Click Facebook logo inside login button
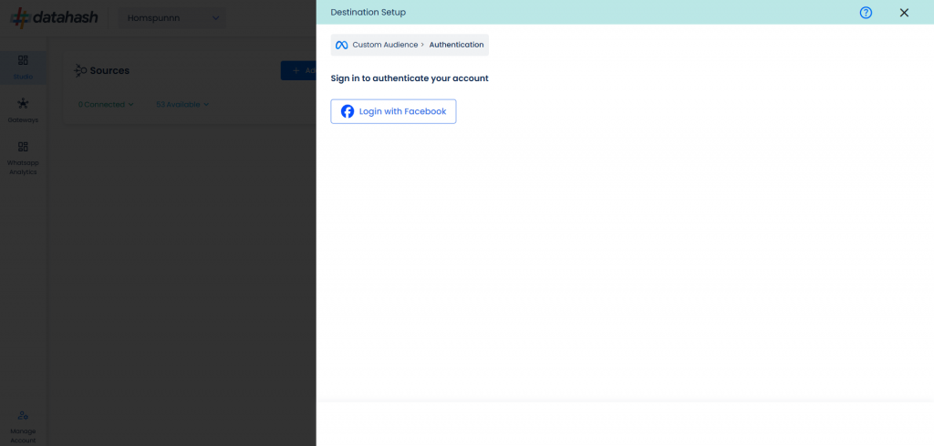Image resolution: width=934 pixels, height=446 pixels. (x=348, y=111)
